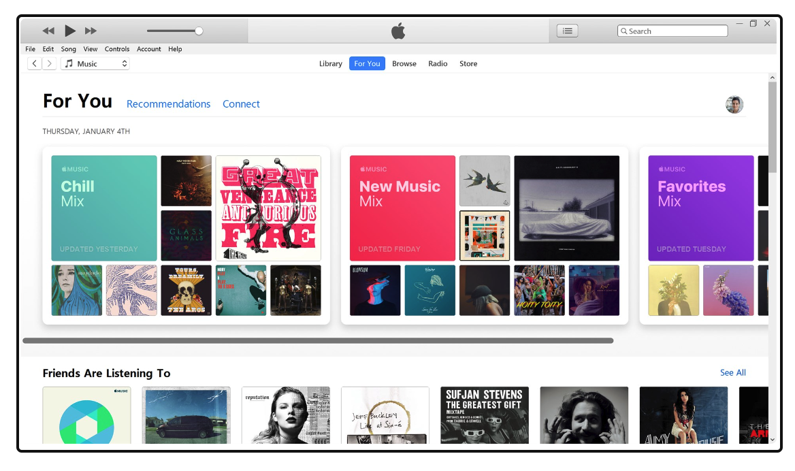Open the Amy Winehouse album cover

click(x=683, y=415)
